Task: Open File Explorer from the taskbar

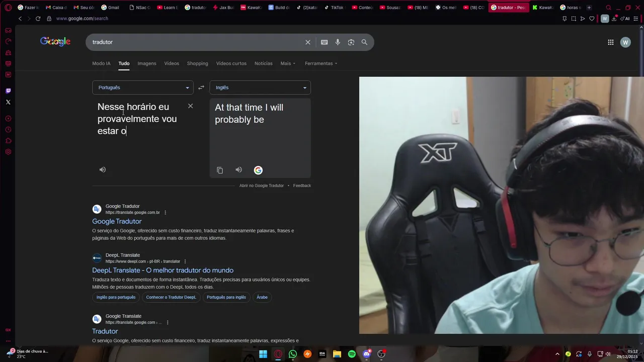Action: click(x=337, y=354)
